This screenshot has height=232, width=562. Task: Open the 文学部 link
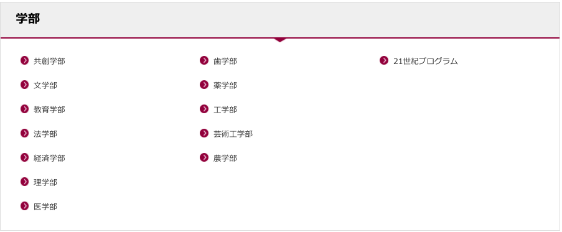[x=45, y=86]
